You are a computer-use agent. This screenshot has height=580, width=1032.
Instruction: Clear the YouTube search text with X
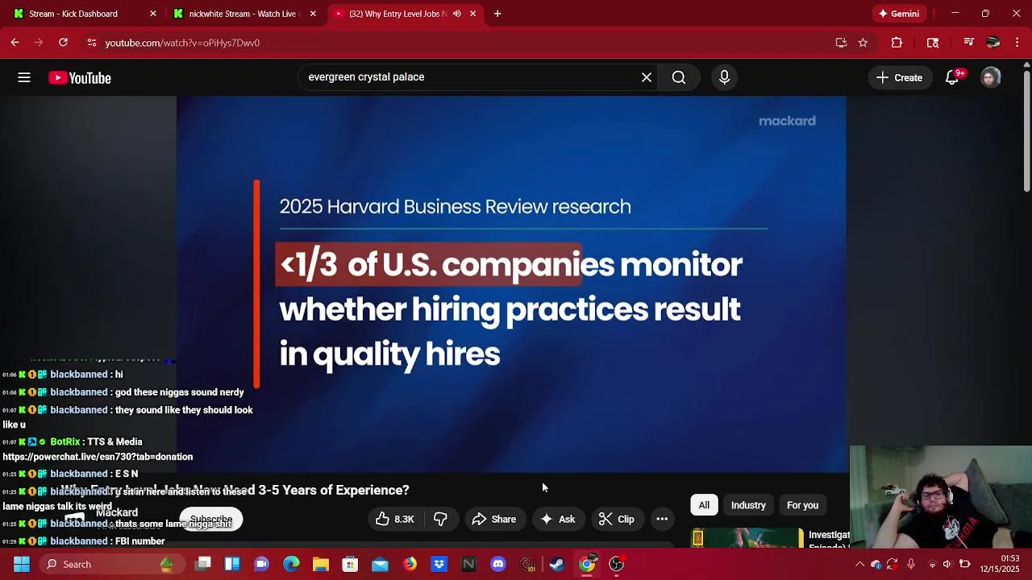click(x=647, y=77)
